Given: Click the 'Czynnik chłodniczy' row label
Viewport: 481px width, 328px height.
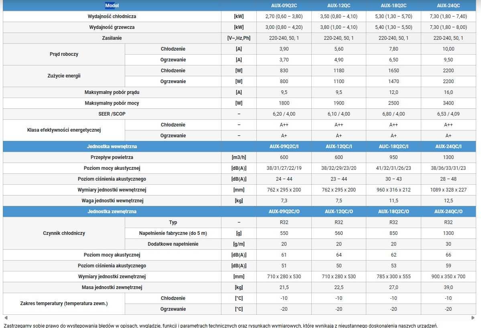Looking at the screenshot, I should (x=64, y=233).
